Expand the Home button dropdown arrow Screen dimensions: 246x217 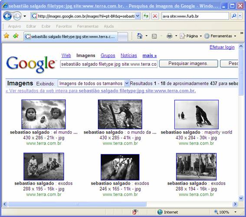point(146,36)
